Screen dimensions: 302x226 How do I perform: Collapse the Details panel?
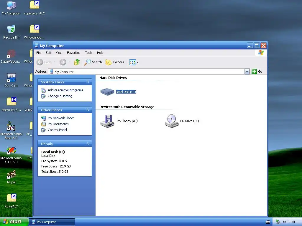[x=88, y=144]
